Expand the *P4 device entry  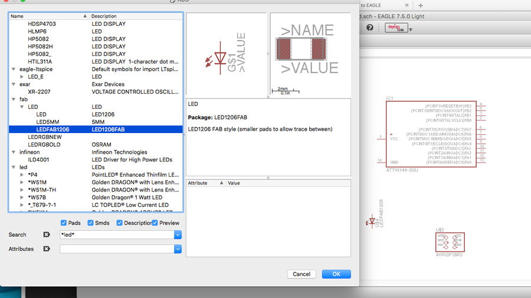pos(22,175)
